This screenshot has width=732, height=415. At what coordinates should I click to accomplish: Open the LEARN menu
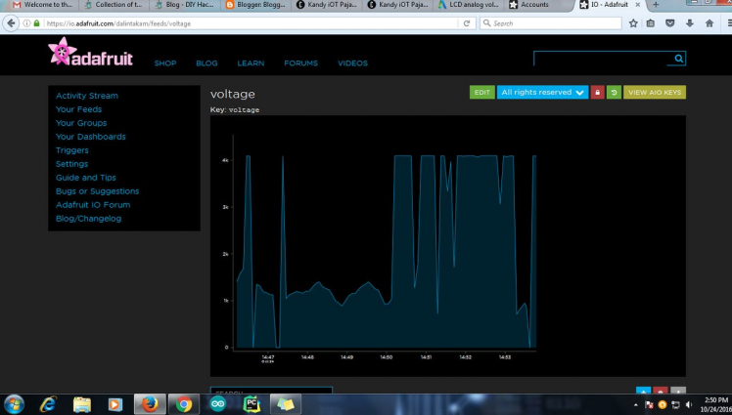coord(251,63)
